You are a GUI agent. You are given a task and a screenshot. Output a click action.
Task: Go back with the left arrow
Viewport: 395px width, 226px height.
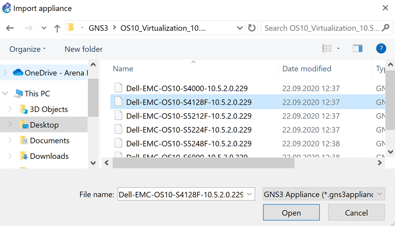pos(10,28)
